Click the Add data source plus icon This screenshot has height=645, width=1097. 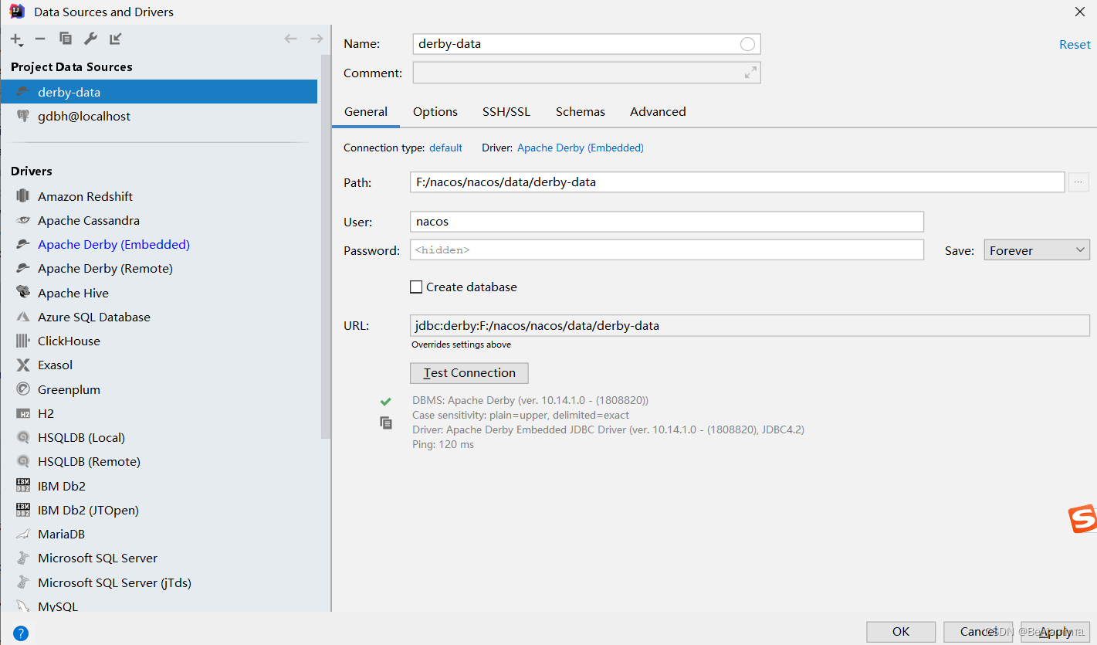16,39
